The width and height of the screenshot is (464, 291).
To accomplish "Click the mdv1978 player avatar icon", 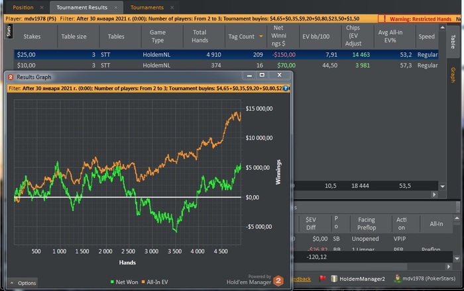I will coord(398,278).
